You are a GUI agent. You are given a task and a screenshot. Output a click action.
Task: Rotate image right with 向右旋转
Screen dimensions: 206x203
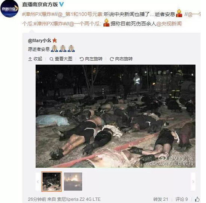(x=121, y=59)
